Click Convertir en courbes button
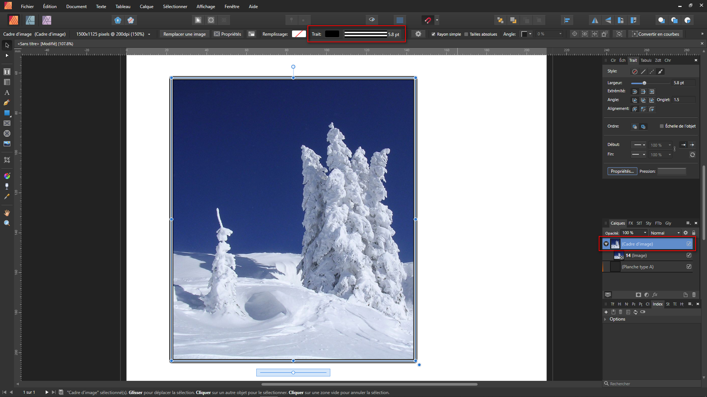 pyautogui.click(x=655, y=34)
